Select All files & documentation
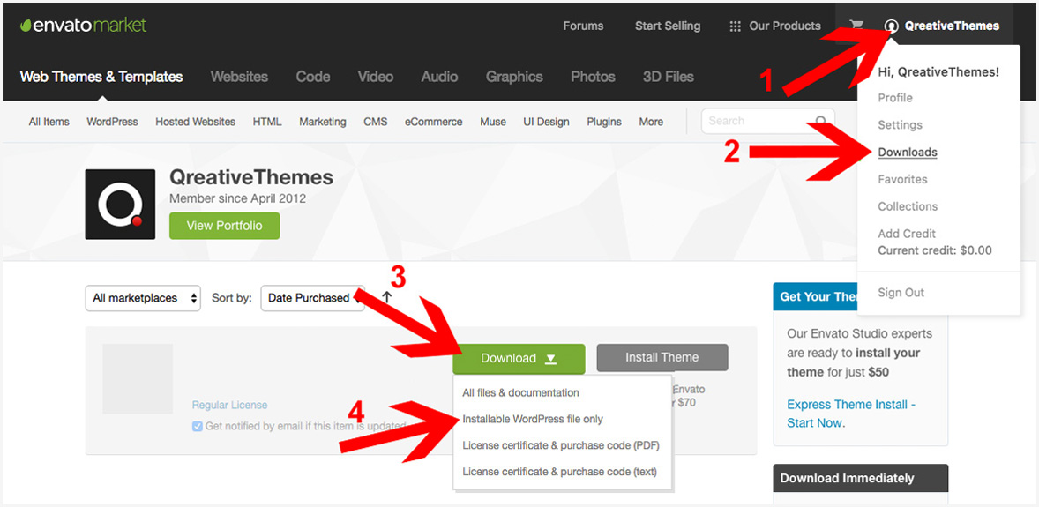This screenshot has height=507, width=1039. coord(521,392)
